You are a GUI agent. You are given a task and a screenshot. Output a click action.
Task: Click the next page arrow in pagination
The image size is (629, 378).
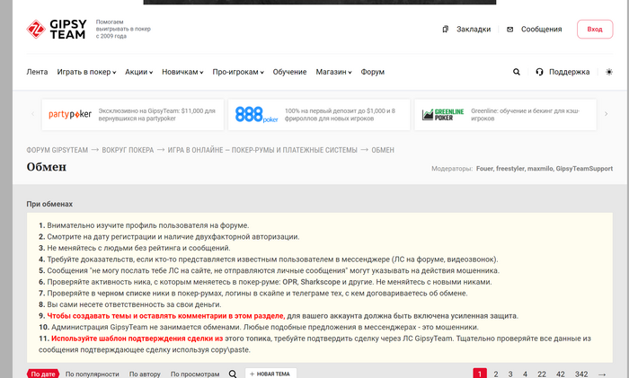click(x=602, y=374)
